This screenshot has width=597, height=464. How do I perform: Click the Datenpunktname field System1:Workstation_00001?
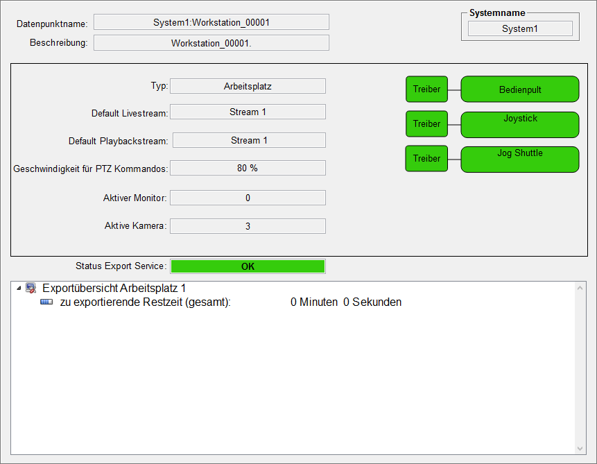[211, 22]
